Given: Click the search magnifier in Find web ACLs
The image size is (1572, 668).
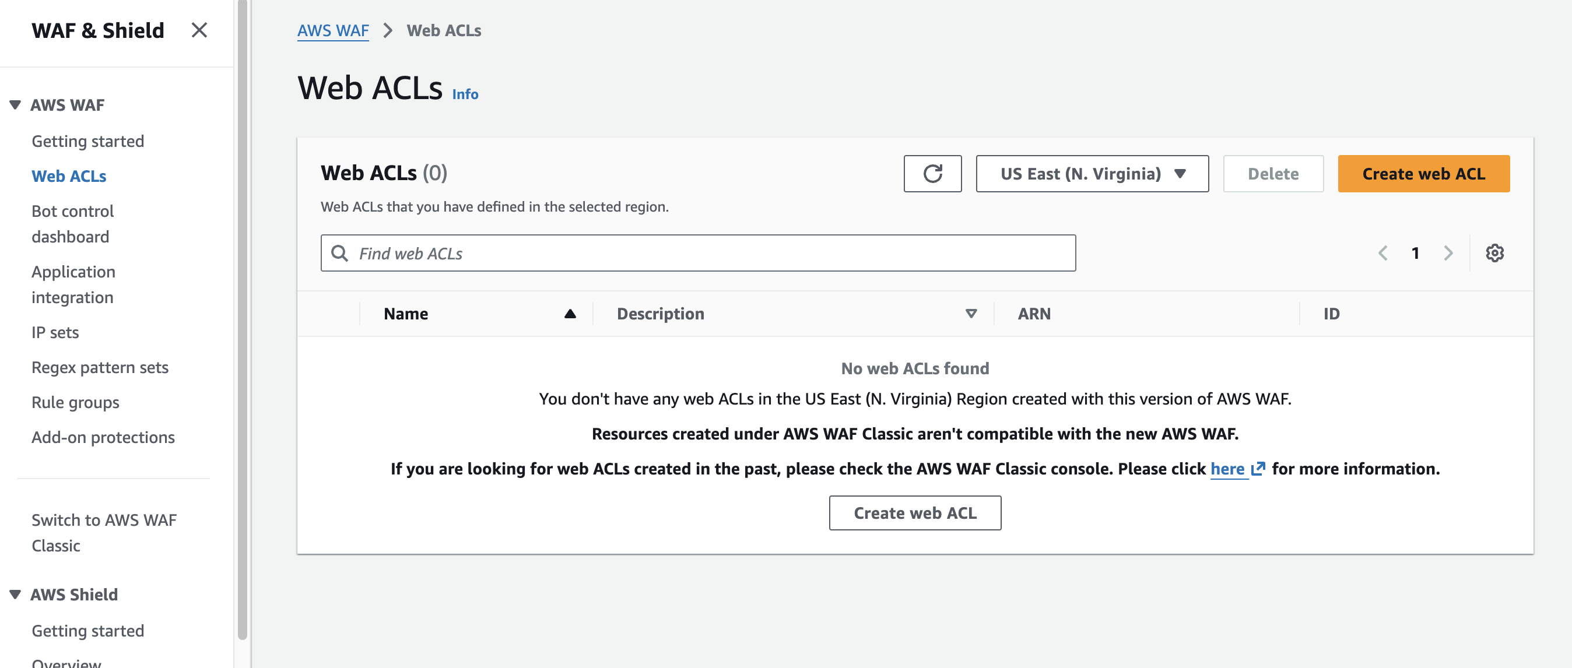Looking at the screenshot, I should 340,252.
